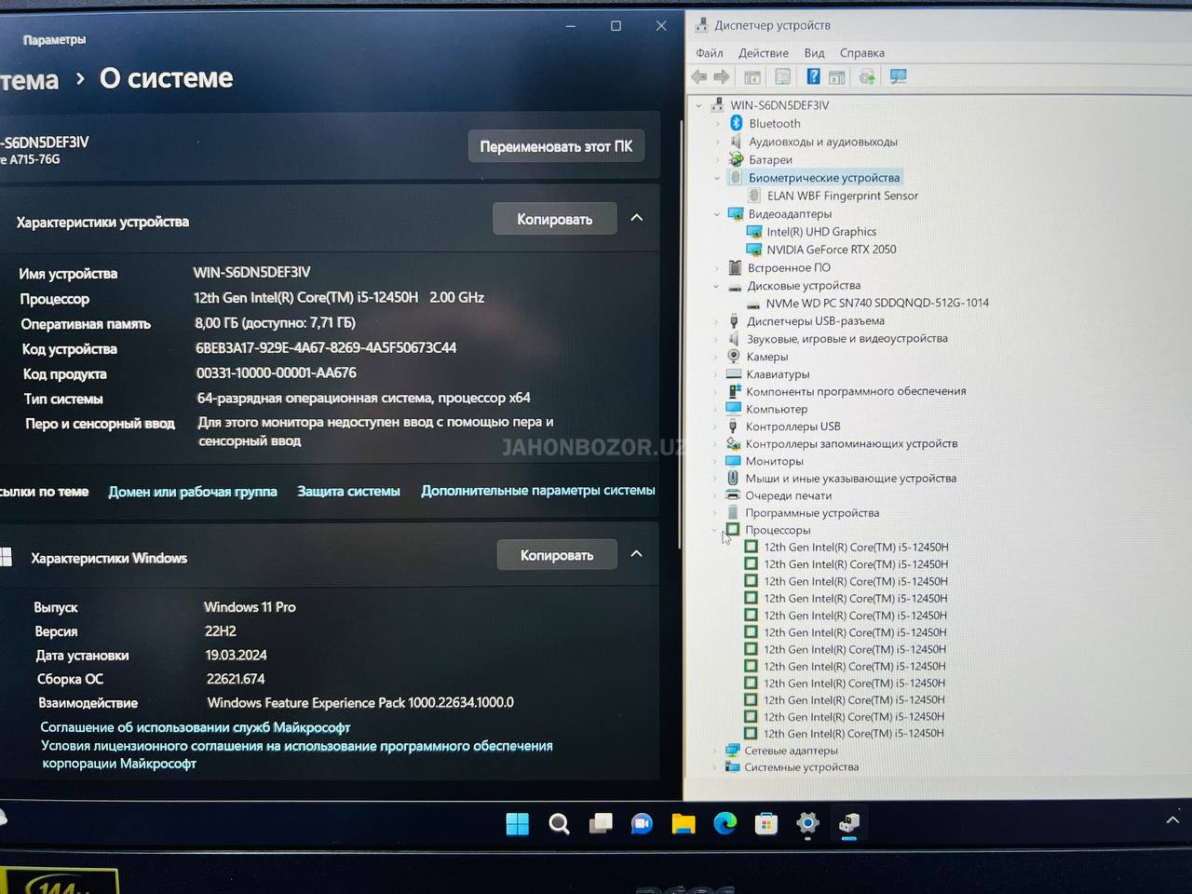The image size is (1192, 894).
Task: Open Дополнительные параметры системы link
Action: coord(538,490)
